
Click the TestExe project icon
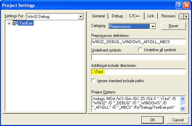[15, 23]
